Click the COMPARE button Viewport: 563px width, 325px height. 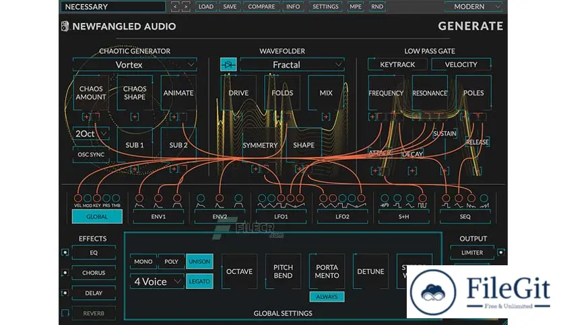pos(261,7)
